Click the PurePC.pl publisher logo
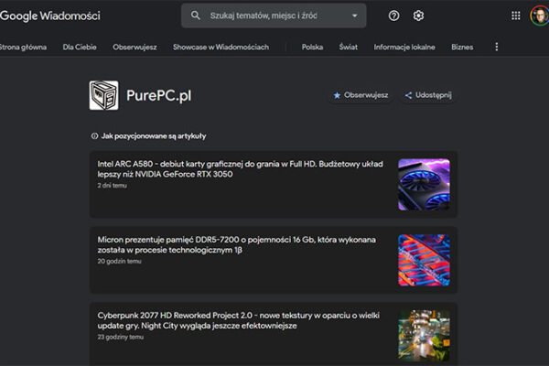This screenshot has height=366, width=549. pyautogui.click(x=103, y=95)
